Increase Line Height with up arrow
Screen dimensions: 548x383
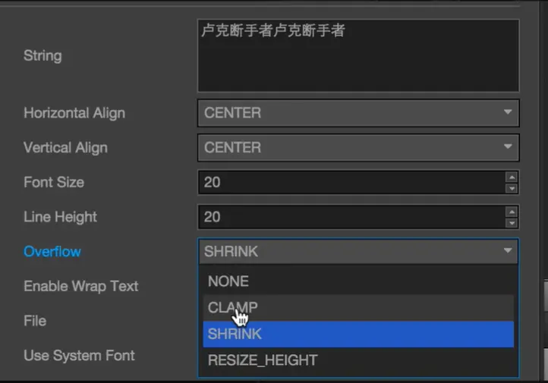tap(512, 212)
